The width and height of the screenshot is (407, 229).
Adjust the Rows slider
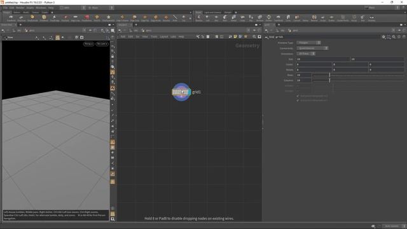pyautogui.click(x=358, y=75)
